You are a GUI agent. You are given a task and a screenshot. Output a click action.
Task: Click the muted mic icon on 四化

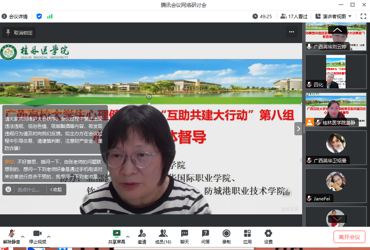[x=309, y=84]
